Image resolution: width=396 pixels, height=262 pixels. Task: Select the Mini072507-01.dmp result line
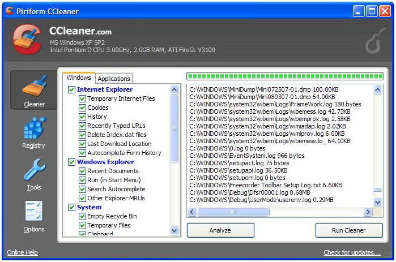(264, 89)
